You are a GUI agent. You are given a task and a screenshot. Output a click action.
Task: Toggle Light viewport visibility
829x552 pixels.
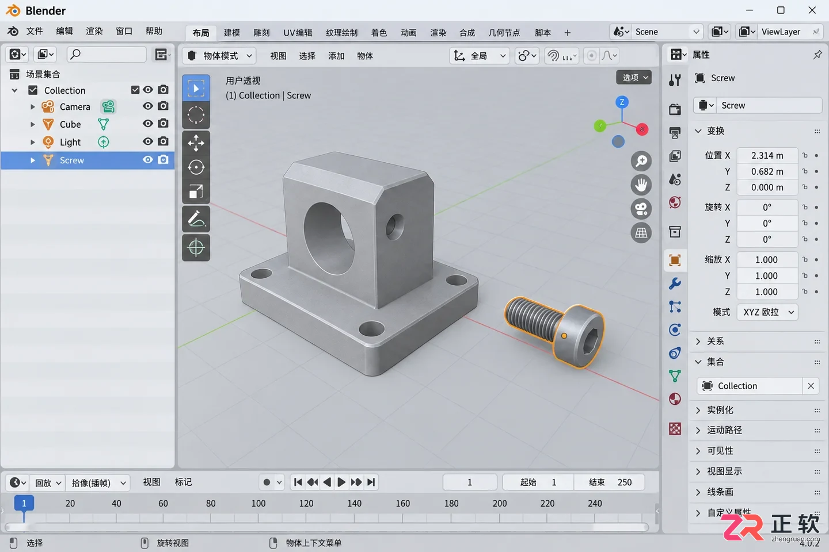pyautogui.click(x=148, y=141)
